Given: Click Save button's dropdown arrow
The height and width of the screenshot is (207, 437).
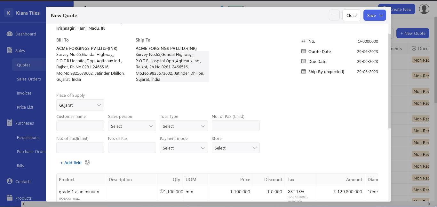Looking at the screenshot, I should click(381, 15).
